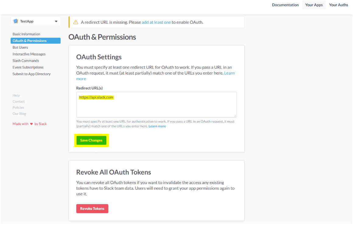353x226 pixels.
Task: Grab the textarea resize handle corner
Action: 235,116
